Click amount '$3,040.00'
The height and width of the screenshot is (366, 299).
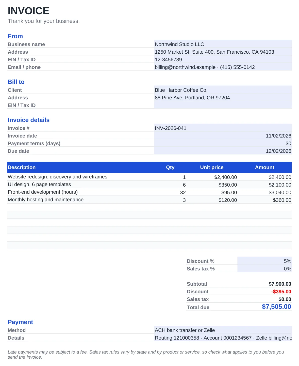(280, 192)
